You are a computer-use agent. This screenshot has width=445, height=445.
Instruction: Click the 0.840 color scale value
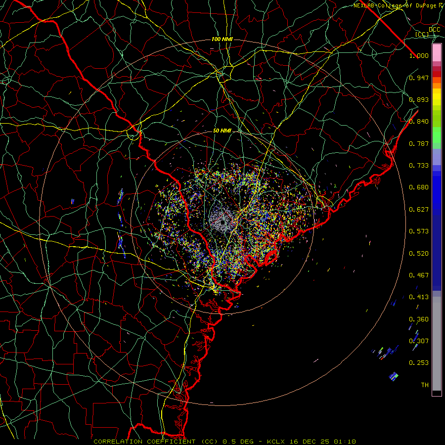(x=419, y=122)
